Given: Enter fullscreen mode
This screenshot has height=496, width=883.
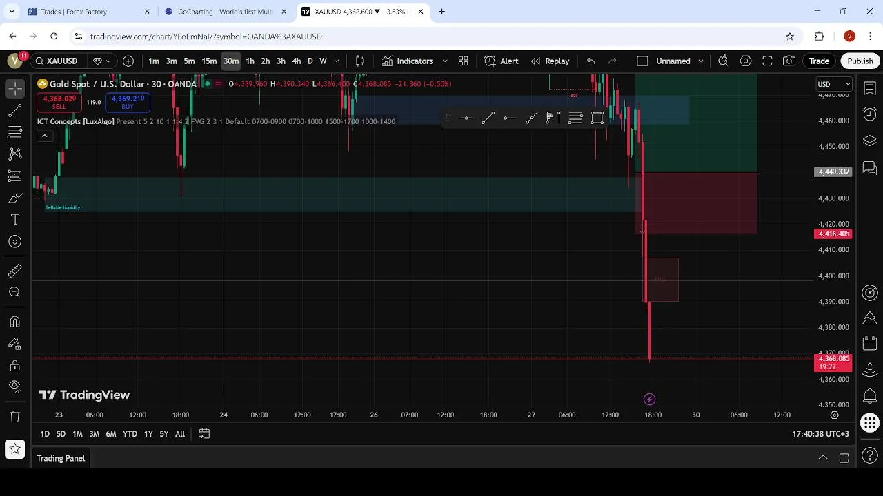Looking at the screenshot, I should (767, 61).
